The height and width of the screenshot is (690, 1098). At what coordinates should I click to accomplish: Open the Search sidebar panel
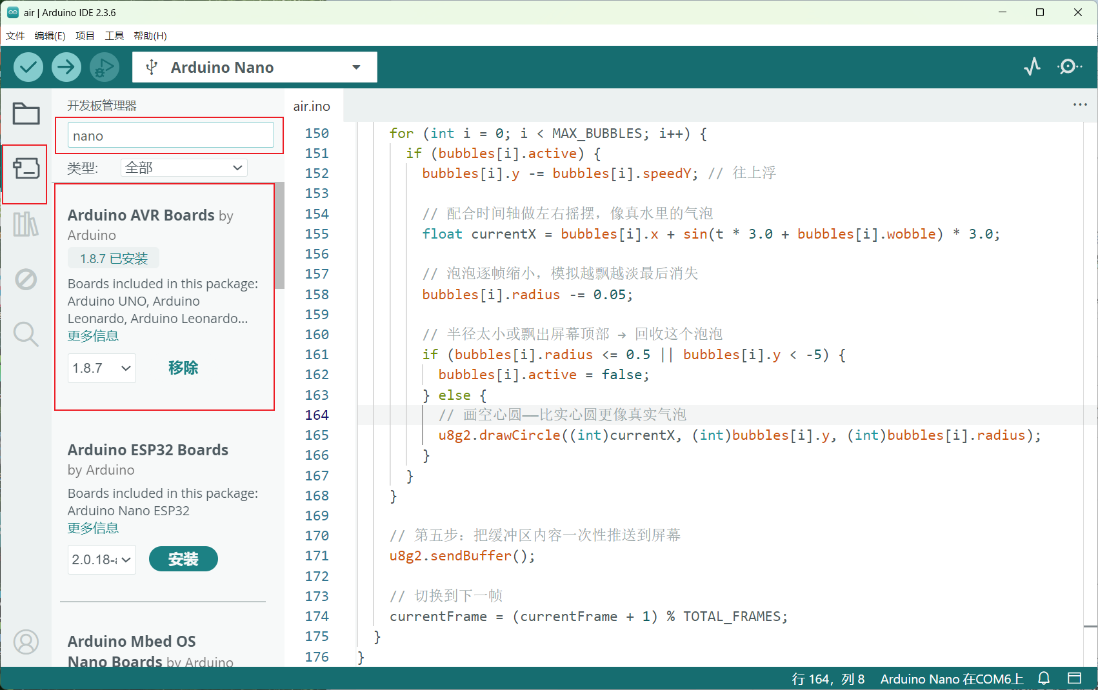(26, 334)
